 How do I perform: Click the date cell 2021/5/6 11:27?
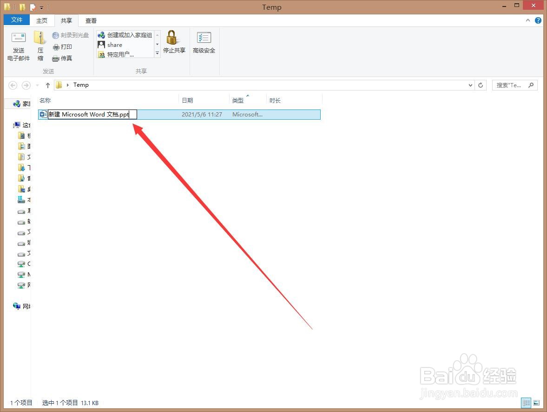(x=202, y=114)
